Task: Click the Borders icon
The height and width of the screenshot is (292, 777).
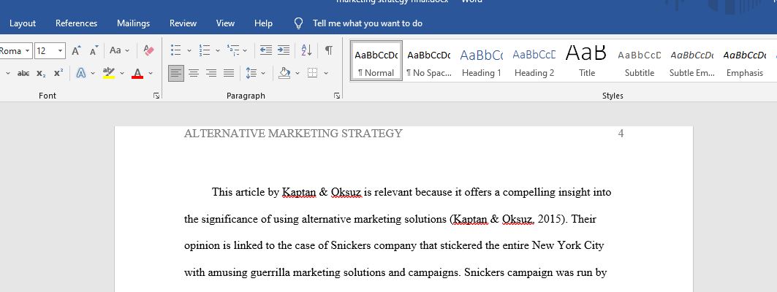Action: pos(312,73)
